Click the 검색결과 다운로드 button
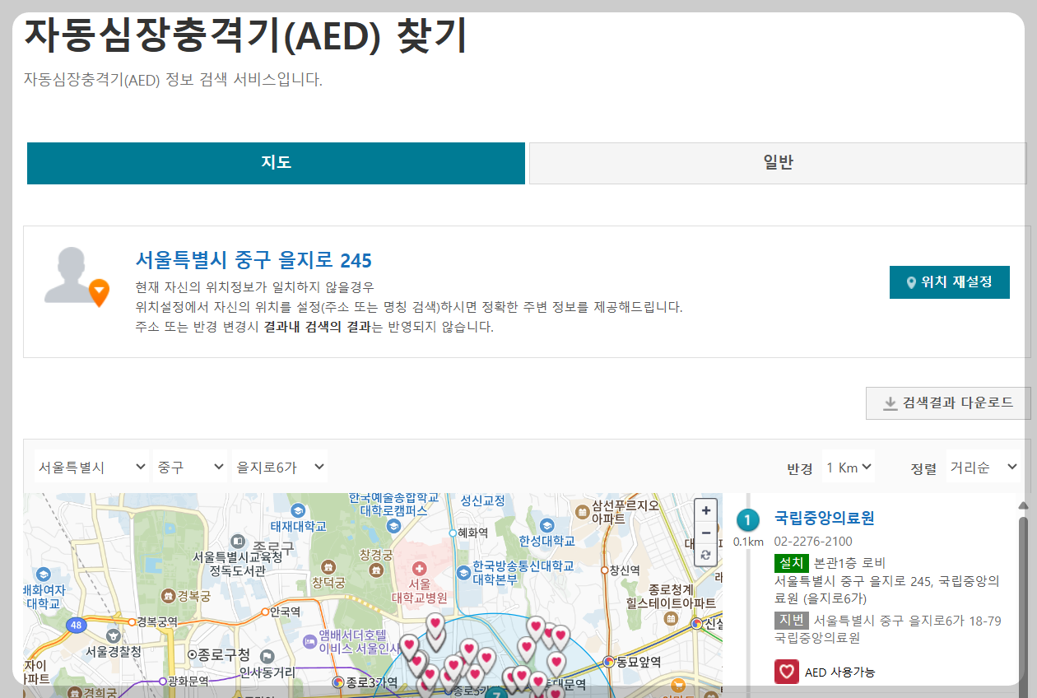This screenshot has height=698, width=1037. pos(948,403)
